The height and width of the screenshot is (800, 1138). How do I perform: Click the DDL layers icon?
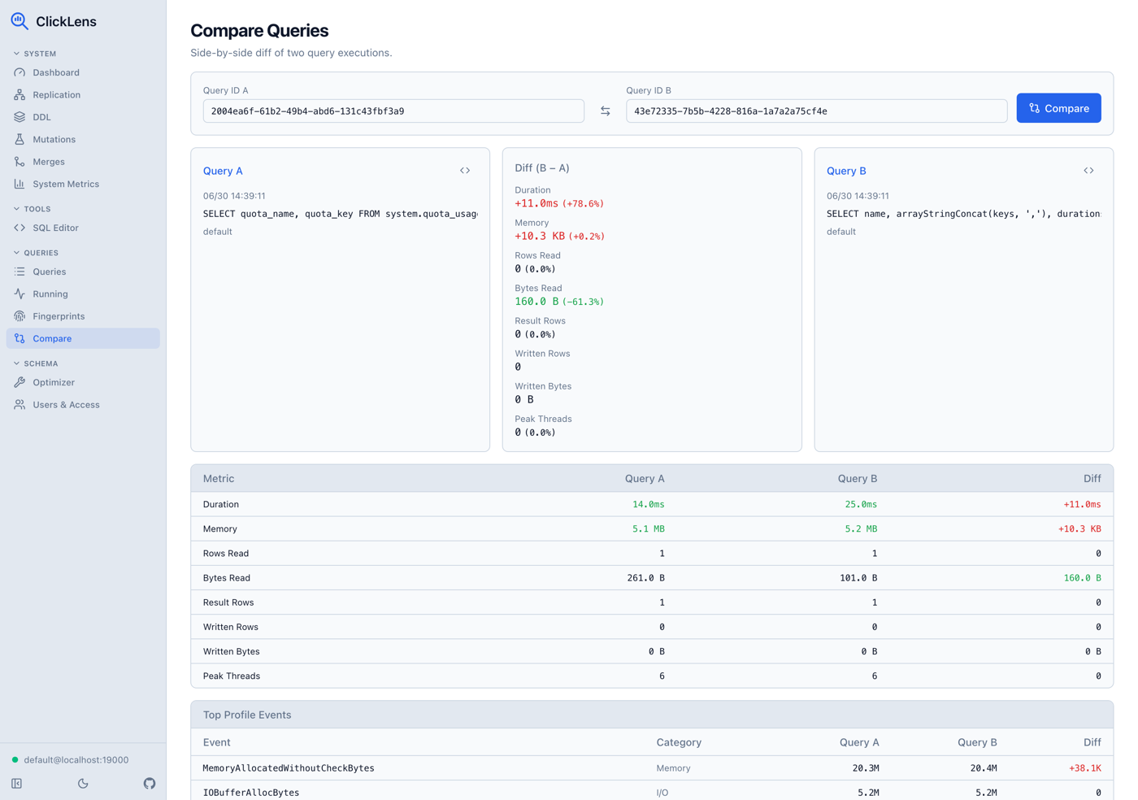(x=20, y=117)
